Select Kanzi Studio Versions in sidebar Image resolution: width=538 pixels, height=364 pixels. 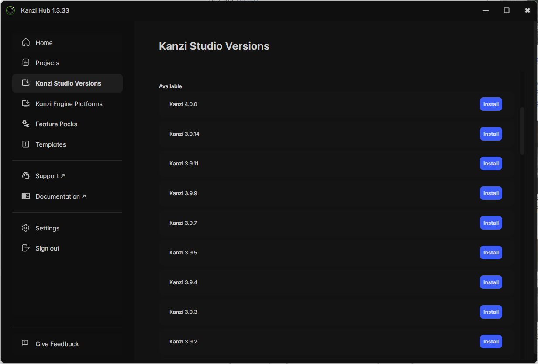click(67, 83)
